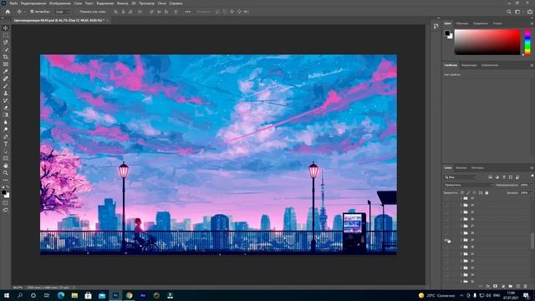Toggle lock all padlock in Layers panel
The width and height of the screenshot is (535, 301).
pos(487,193)
